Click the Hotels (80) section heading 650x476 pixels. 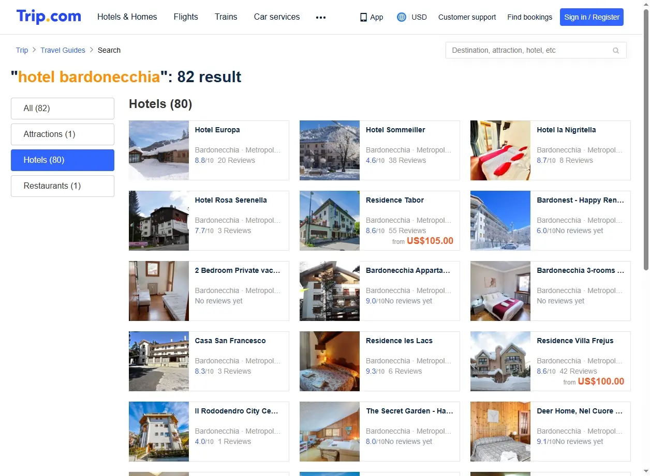tap(160, 104)
